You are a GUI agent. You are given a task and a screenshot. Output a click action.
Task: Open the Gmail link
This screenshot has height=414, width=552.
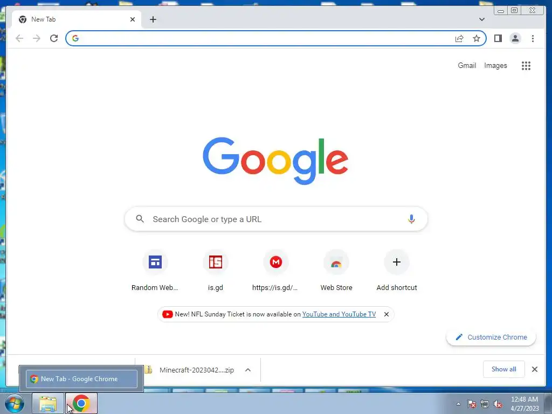pyautogui.click(x=467, y=65)
